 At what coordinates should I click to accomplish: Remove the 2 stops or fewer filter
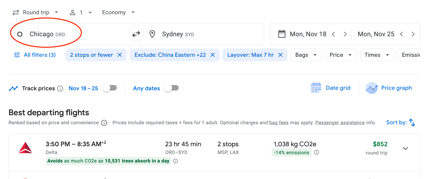tap(120, 55)
